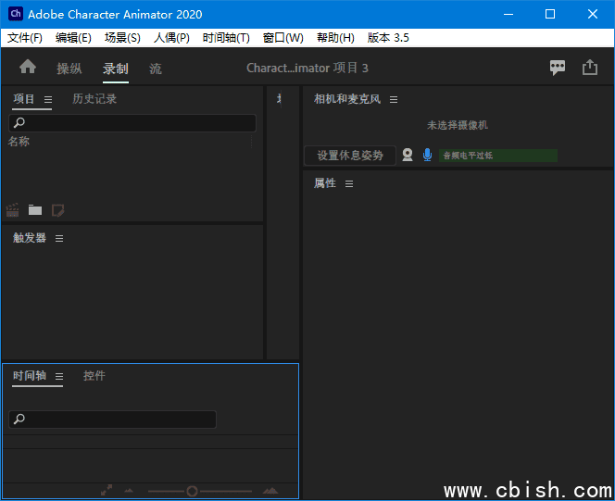This screenshot has width=615, height=501.
Task: Toggle the microphone input icon
Action: [x=427, y=155]
